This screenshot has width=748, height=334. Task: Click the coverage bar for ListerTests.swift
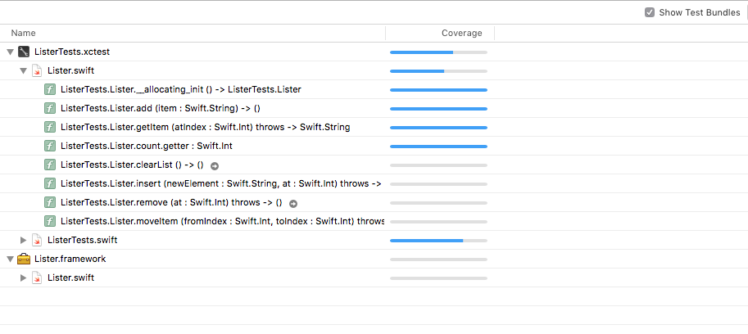(438, 241)
